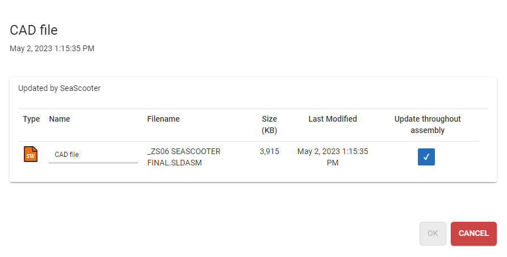Click the Last Modified date in the row
Image resolution: width=507 pixels, height=257 pixels.
pos(333,157)
